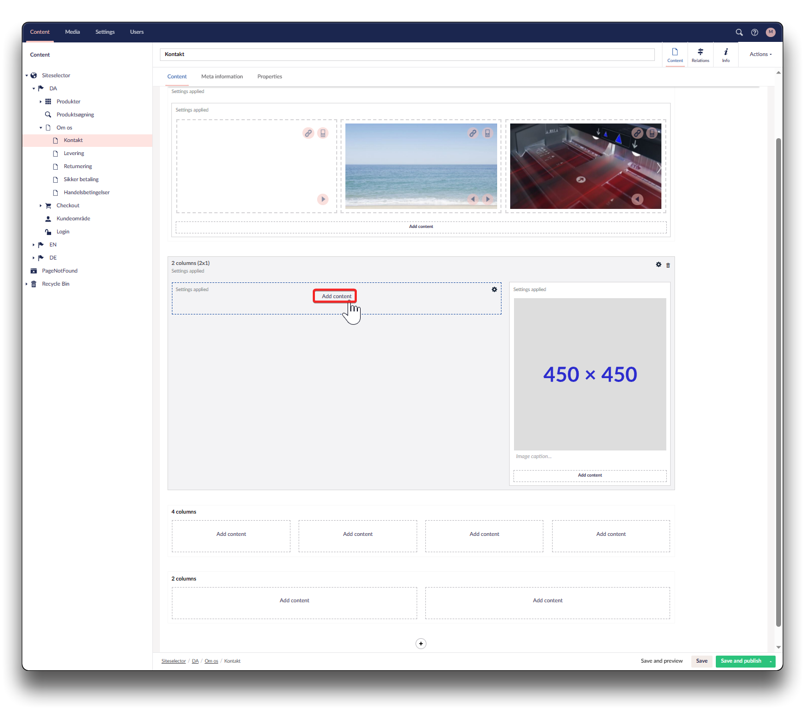Open the user avatar menu
The image size is (805, 710).
(771, 32)
